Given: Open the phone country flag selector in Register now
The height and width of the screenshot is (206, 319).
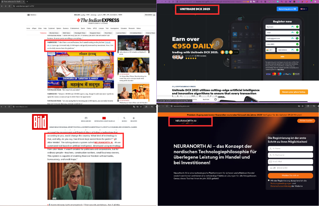Looking at the screenshot, I should coord(269,50).
